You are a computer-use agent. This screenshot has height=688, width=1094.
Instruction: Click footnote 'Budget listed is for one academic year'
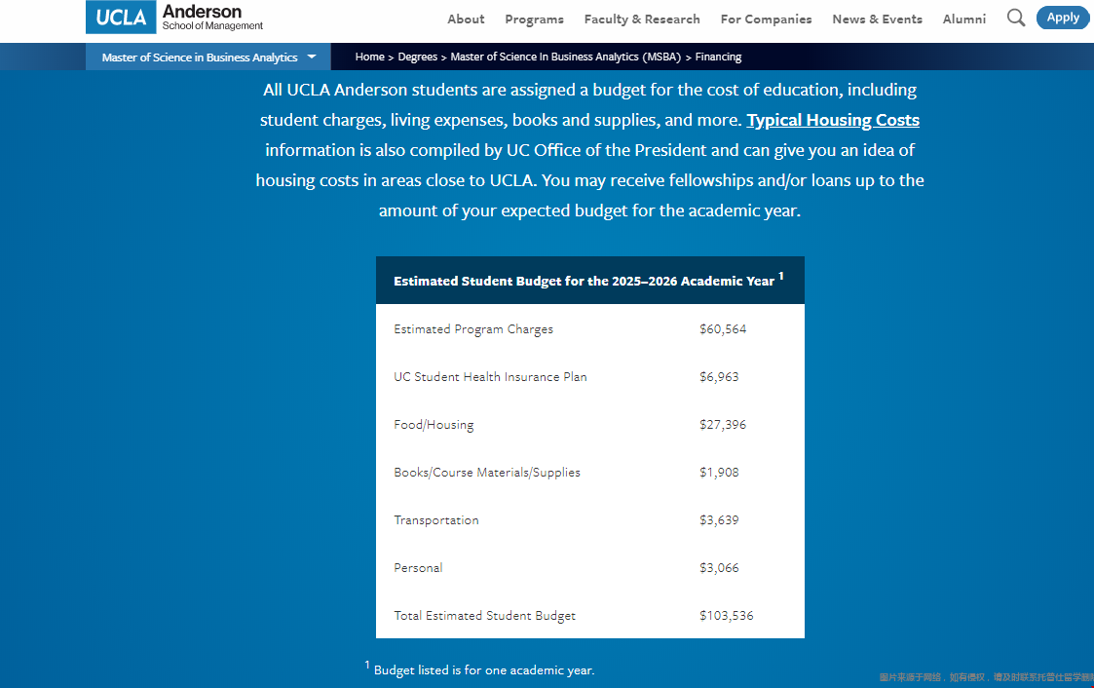483,669
